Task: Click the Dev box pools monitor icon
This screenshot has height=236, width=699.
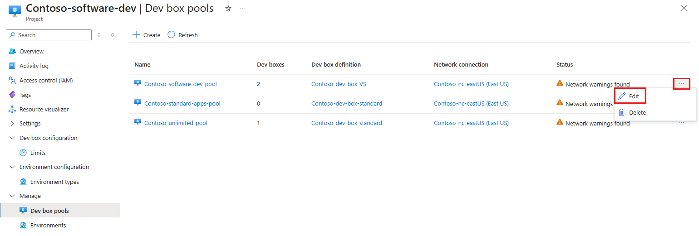Action: pos(23,211)
